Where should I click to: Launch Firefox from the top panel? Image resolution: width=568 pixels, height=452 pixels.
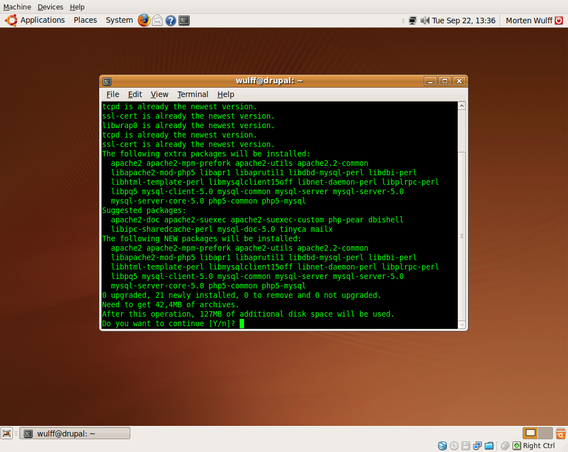144,21
